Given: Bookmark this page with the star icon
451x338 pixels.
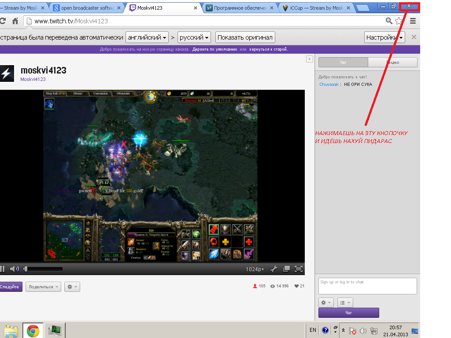Looking at the screenshot, I should [399, 21].
